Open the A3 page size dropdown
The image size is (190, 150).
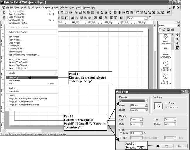146,101
